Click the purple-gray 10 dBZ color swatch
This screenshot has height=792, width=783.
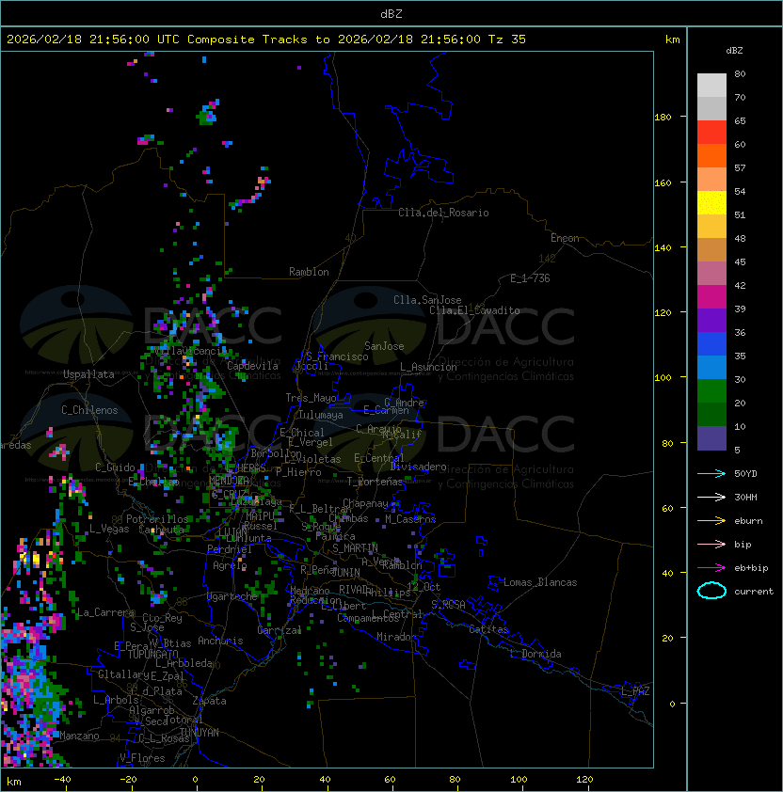[x=711, y=438]
